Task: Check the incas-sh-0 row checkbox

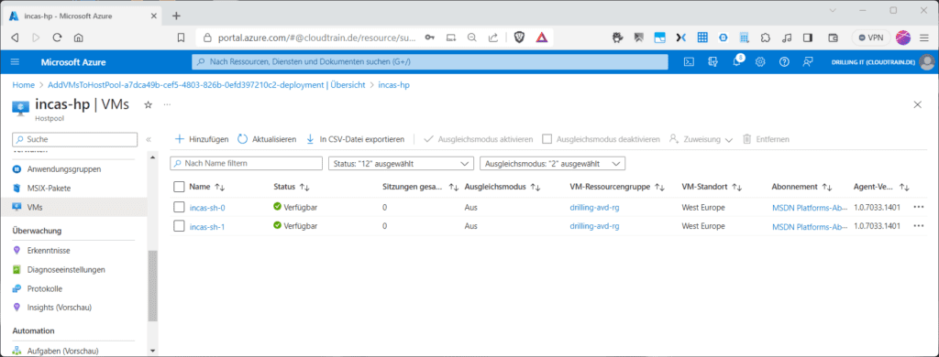Action: point(179,208)
